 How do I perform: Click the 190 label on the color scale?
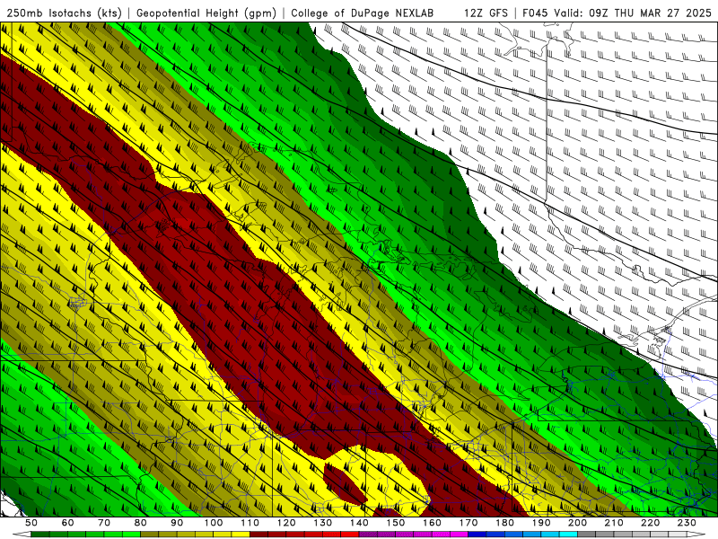[x=541, y=523]
